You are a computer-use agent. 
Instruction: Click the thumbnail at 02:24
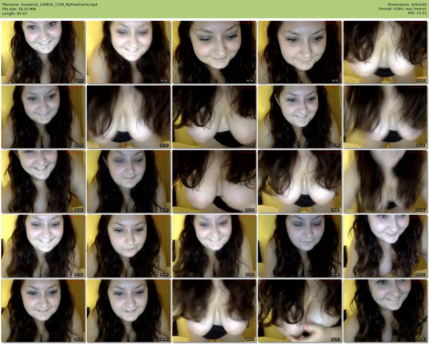[43, 181]
